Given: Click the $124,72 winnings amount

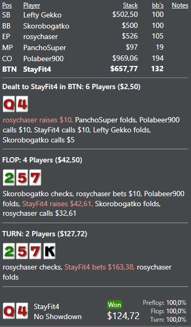Looking at the screenshot, I should 123,316.
